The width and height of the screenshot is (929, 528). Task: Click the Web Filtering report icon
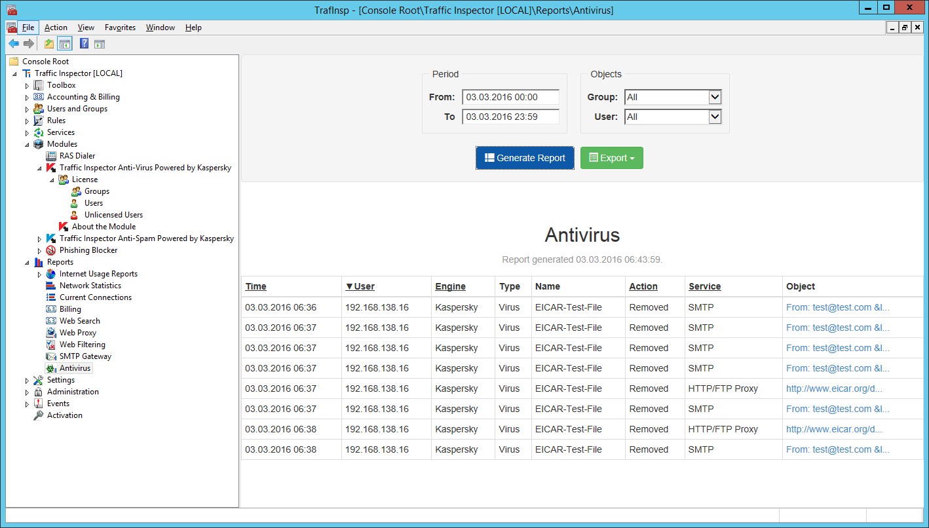[x=51, y=345]
